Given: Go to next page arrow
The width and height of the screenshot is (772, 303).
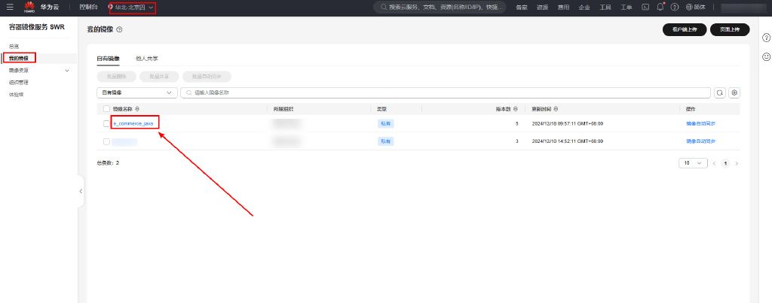Looking at the screenshot, I should pos(737,164).
